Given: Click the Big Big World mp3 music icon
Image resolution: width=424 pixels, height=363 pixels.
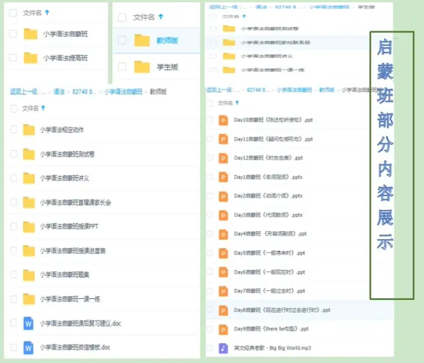Looking at the screenshot, I should click(223, 348).
